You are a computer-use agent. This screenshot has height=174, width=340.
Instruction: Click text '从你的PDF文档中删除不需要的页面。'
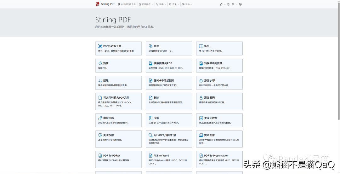tap(166, 102)
